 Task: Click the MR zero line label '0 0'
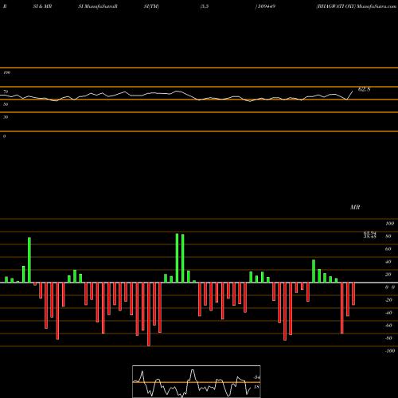tap(390, 287)
